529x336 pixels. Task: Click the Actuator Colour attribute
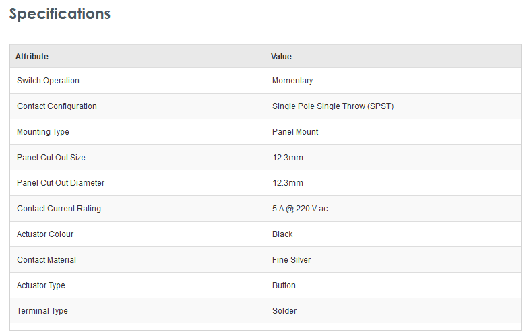click(x=45, y=234)
